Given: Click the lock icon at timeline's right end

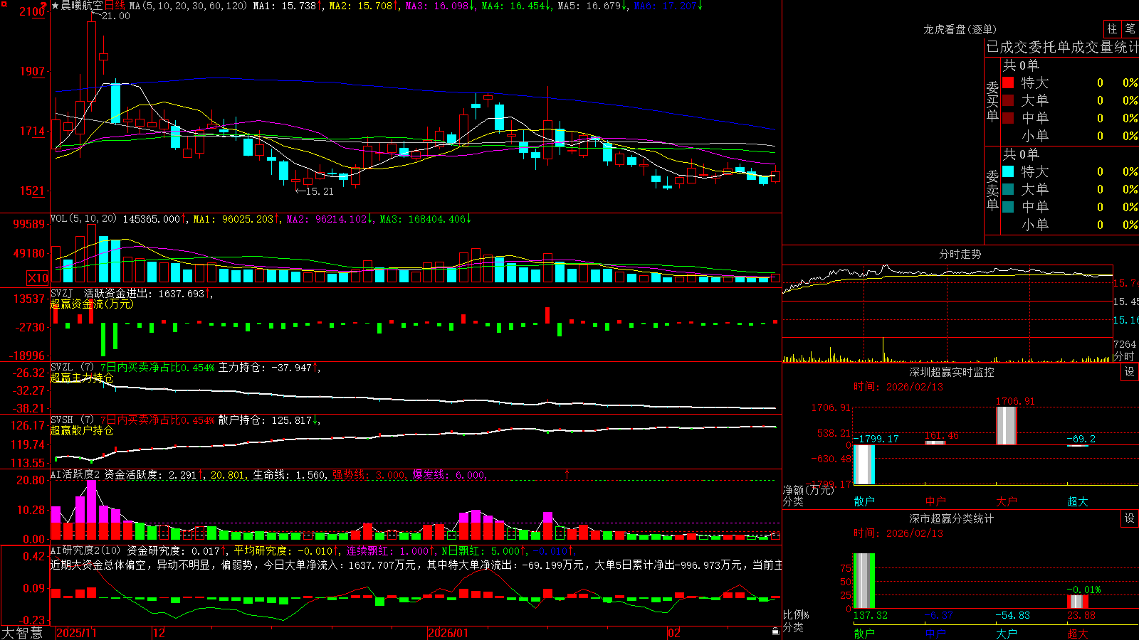Looking at the screenshot, I should (x=776, y=631).
